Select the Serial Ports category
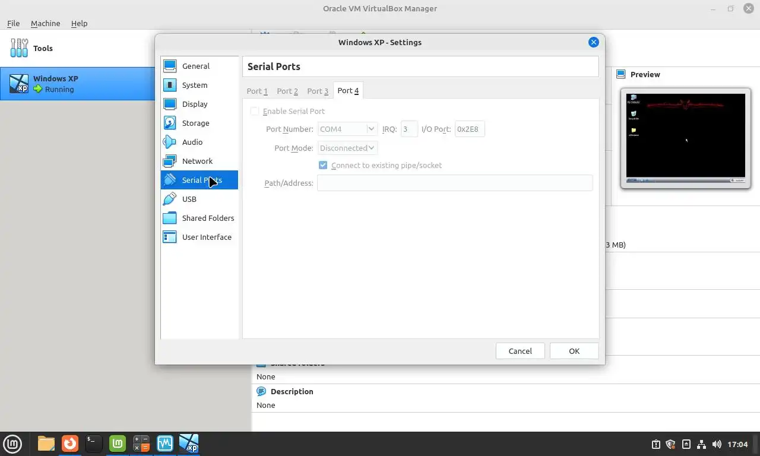 click(199, 180)
